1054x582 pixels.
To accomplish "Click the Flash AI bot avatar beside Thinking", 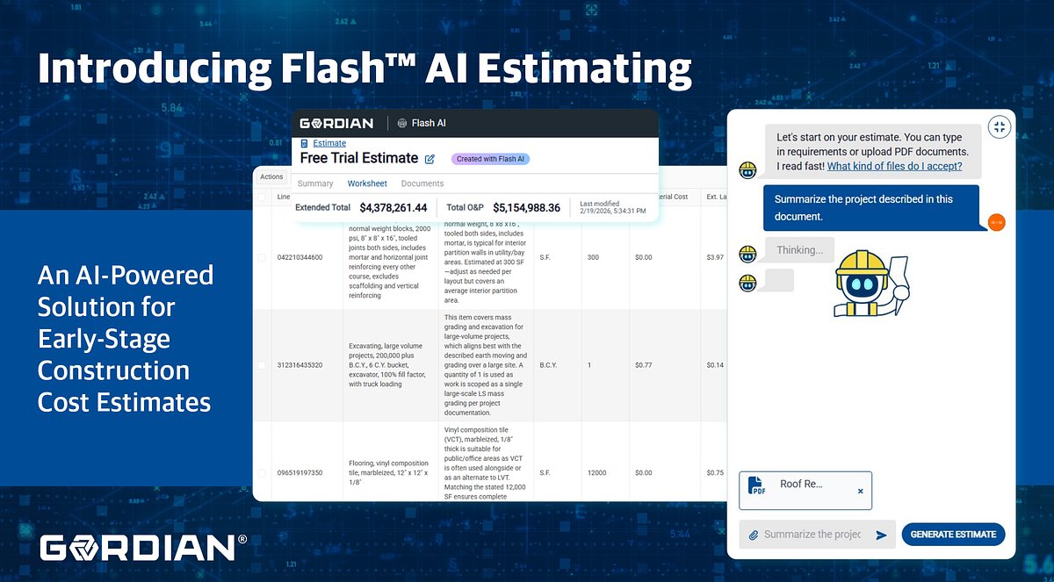I will click(747, 253).
